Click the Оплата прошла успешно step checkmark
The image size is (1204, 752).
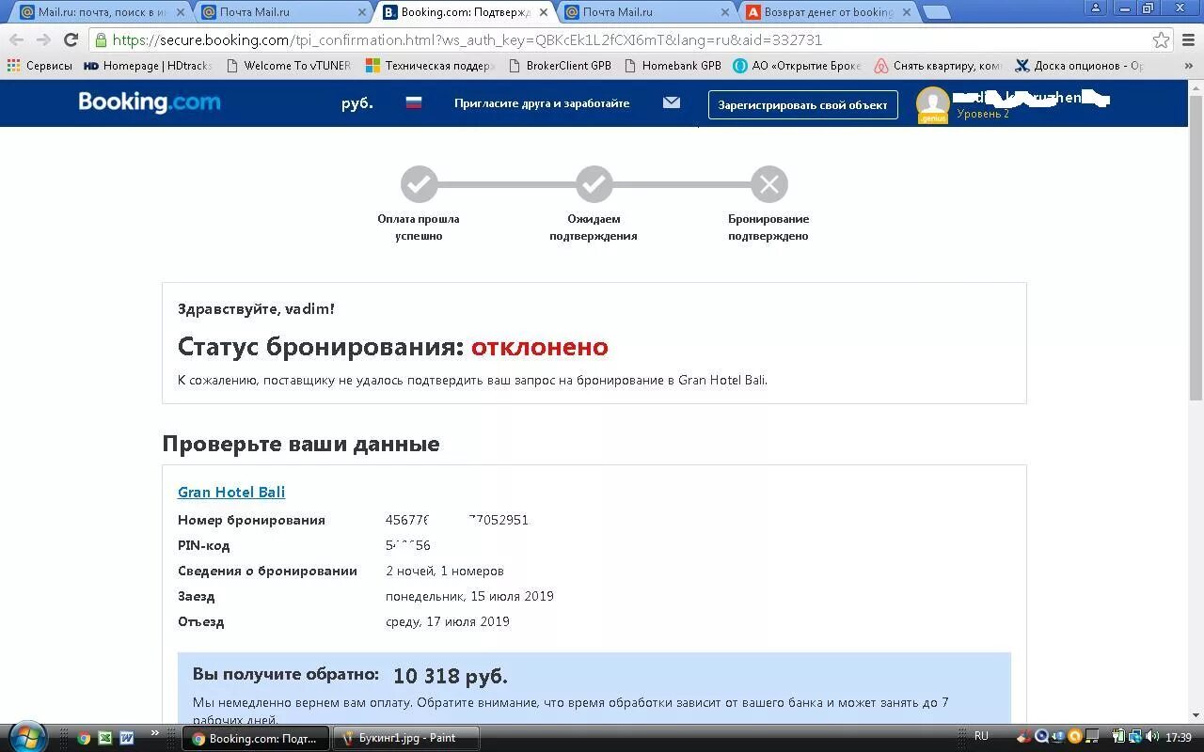click(420, 184)
